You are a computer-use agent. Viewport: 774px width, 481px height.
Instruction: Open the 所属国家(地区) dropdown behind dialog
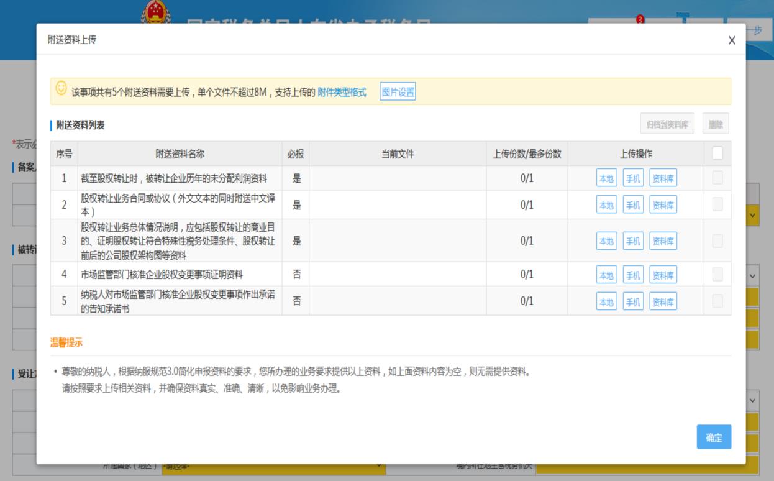click(x=273, y=465)
